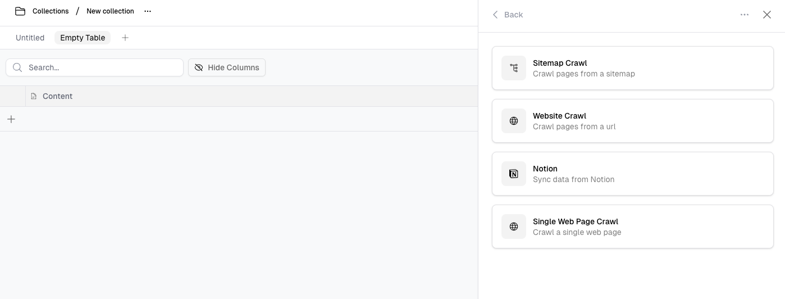Click the Website Crawl globe icon
The image size is (785, 299).
514,121
